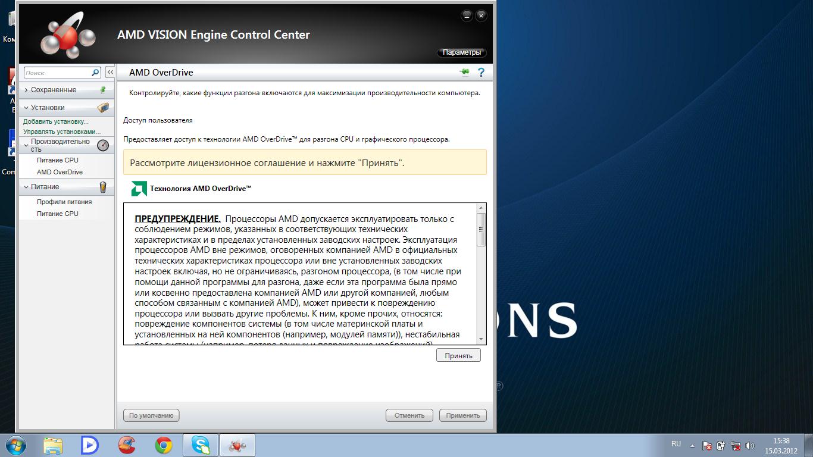Open Windows Explorer from taskbar
The height and width of the screenshot is (457, 813).
pyautogui.click(x=53, y=445)
